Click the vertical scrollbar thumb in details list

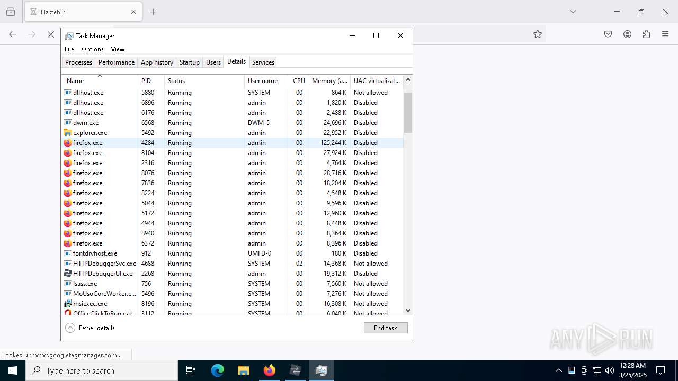point(408,112)
